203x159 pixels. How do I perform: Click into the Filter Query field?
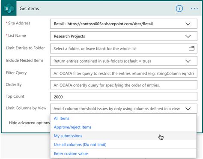[x=124, y=73]
